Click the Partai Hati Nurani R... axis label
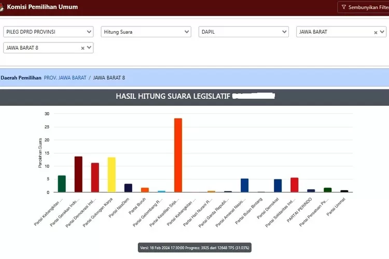The width and height of the screenshot is (389, 259). [x=198, y=212]
